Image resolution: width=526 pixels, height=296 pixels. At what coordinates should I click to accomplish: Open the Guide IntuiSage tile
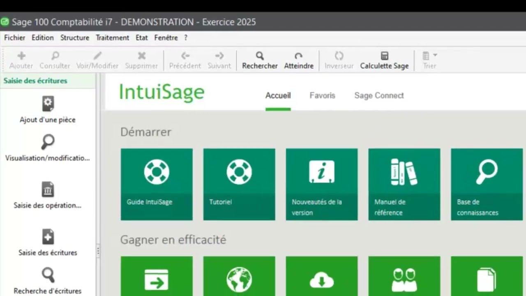(x=157, y=184)
